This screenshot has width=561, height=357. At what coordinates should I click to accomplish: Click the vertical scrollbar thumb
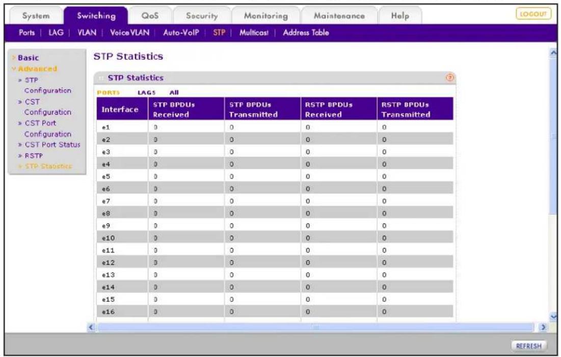click(x=553, y=136)
